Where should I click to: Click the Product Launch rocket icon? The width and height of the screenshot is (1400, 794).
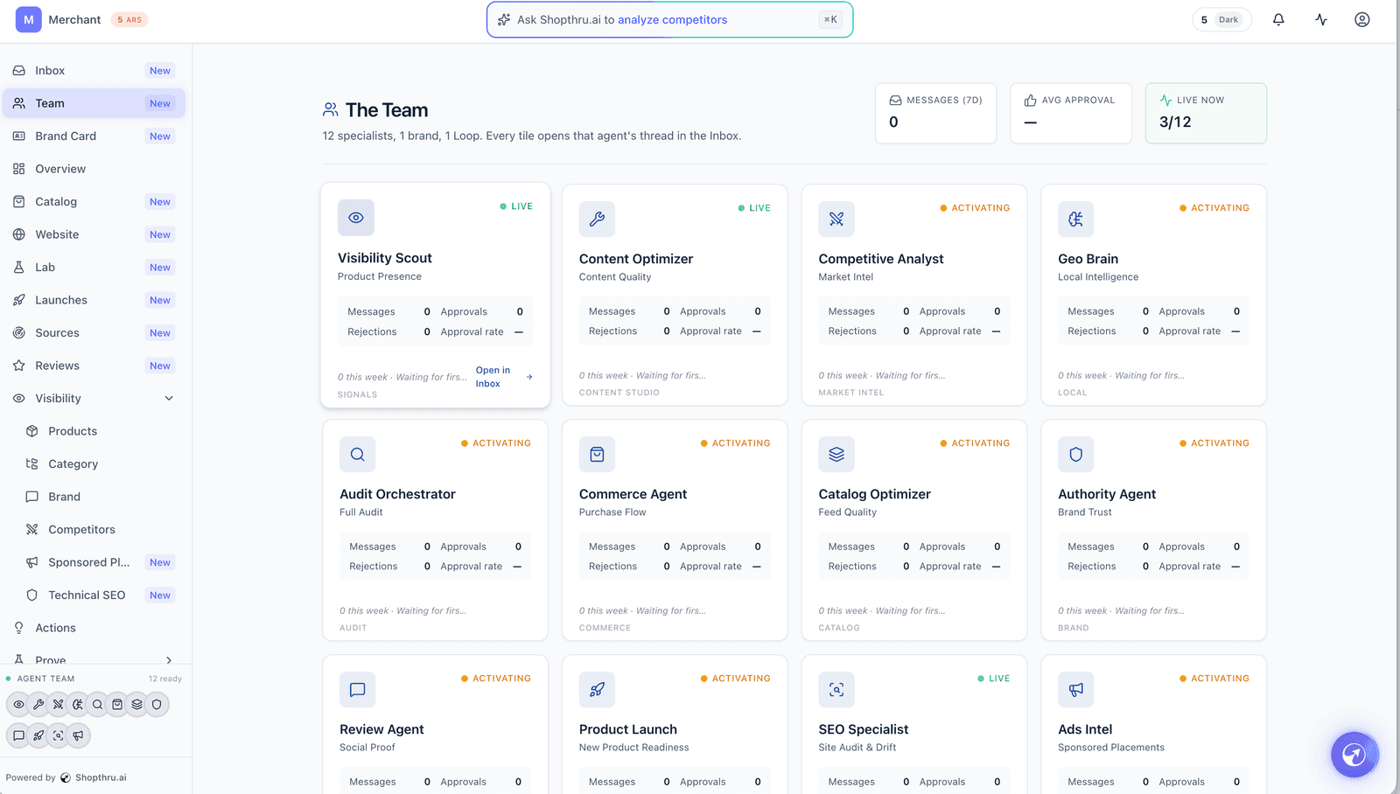click(597, 689)
